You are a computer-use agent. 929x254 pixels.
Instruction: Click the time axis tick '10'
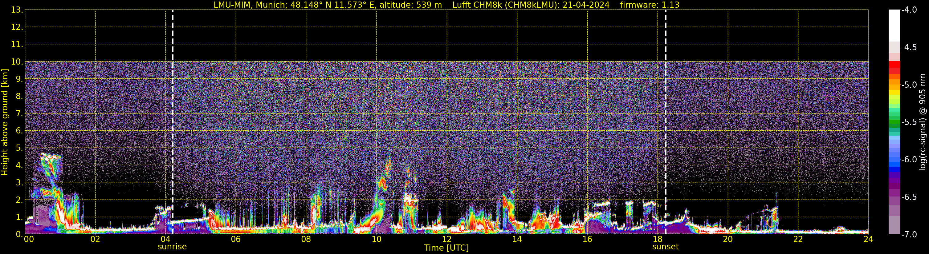point(377,240)
